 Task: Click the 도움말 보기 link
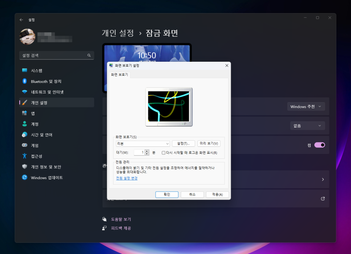pos(121,219)
